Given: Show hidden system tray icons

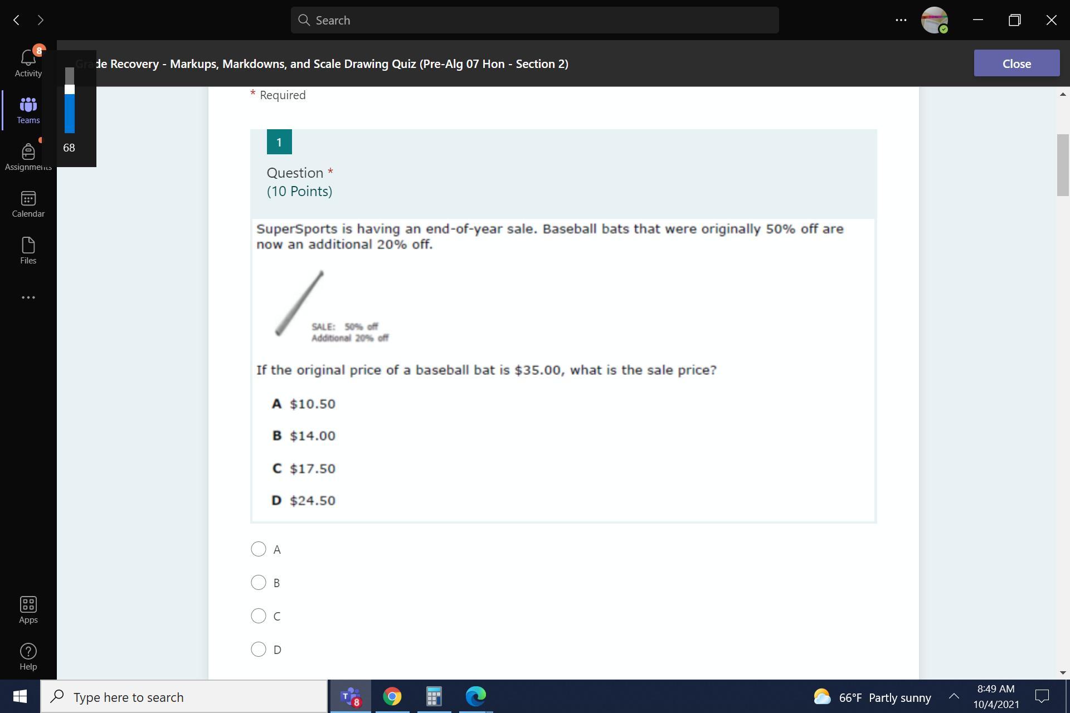Looking at the screenshot, I should [954, 696].
